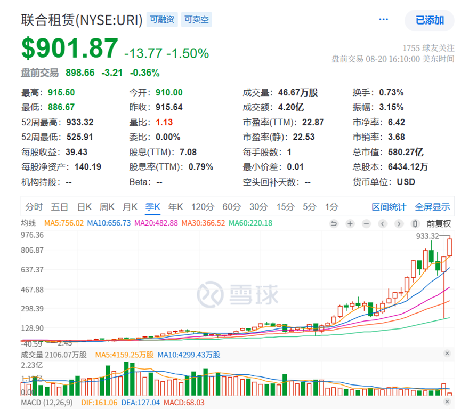Pan chart left with the left arrow icon

click(x=383, y=223)
